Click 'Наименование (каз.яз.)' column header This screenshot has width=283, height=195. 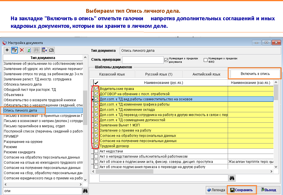[x=251, y=83]
